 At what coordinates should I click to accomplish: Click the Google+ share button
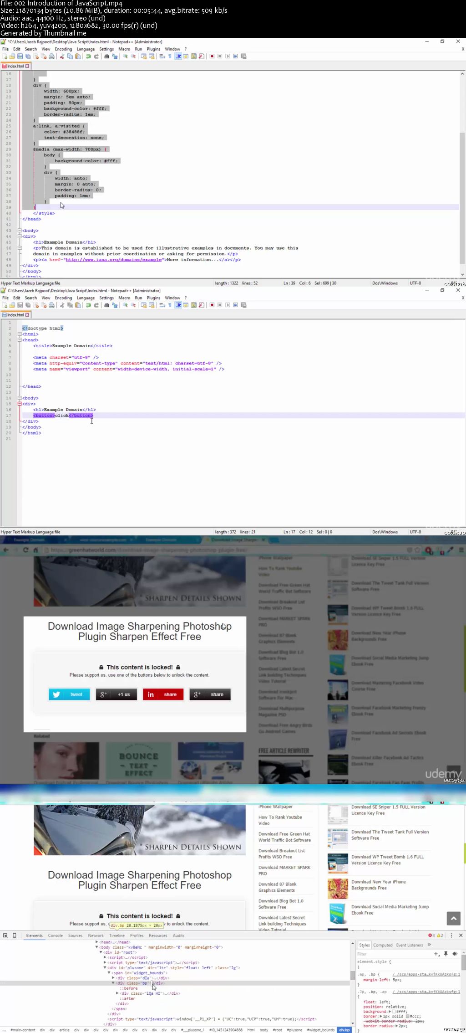[x=210, y=694]
